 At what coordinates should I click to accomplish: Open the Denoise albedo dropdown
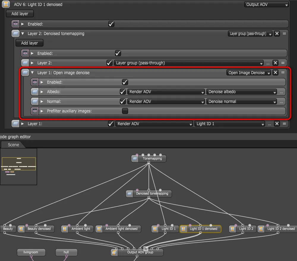click(241, 92)
